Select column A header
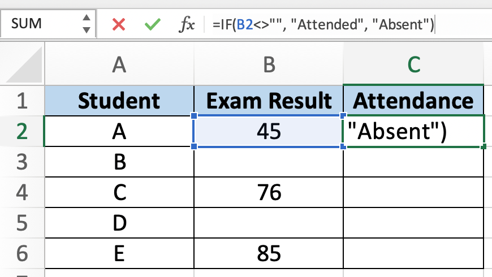This screenshot has height=277, width=492. pyautogui.click(x=119, y=65)
